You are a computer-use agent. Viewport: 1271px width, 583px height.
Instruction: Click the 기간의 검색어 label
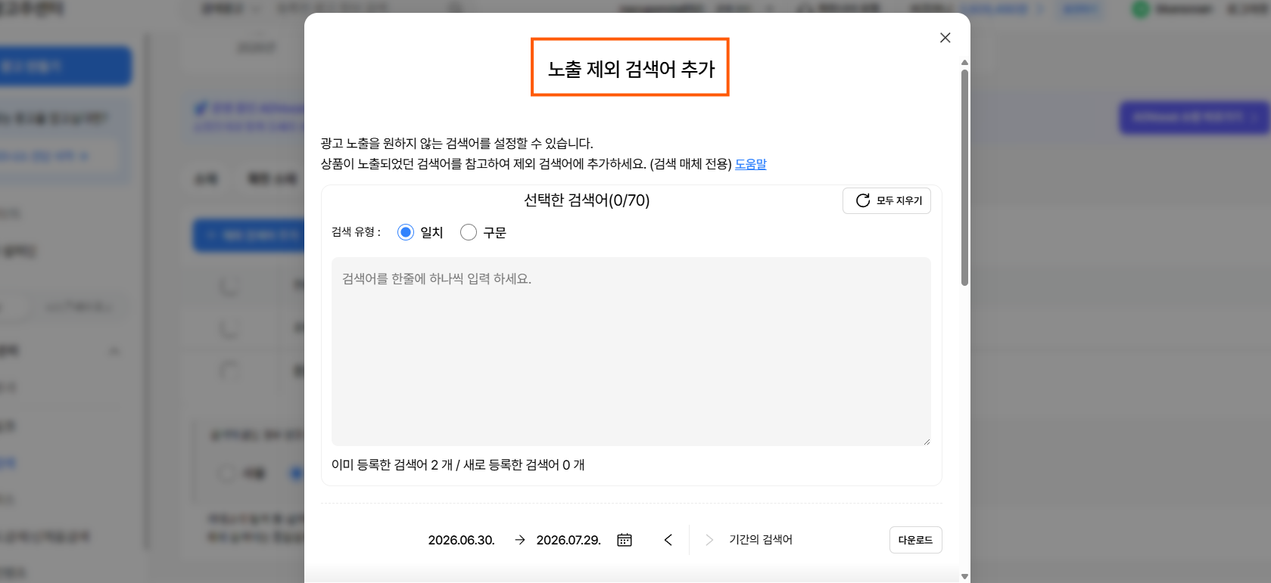coord(761,540)
